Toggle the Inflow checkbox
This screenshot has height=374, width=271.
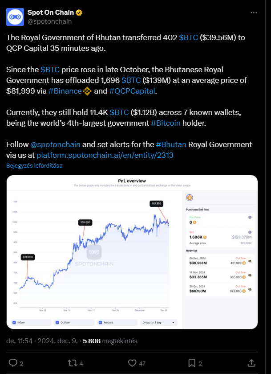point(14,322)
